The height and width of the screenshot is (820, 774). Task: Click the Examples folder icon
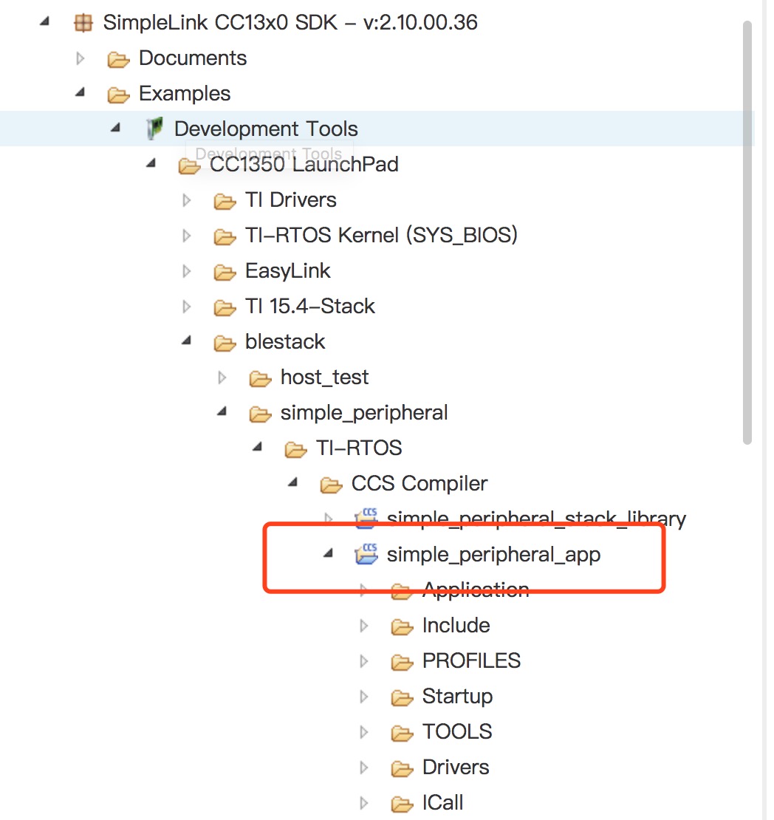[118, 95]
